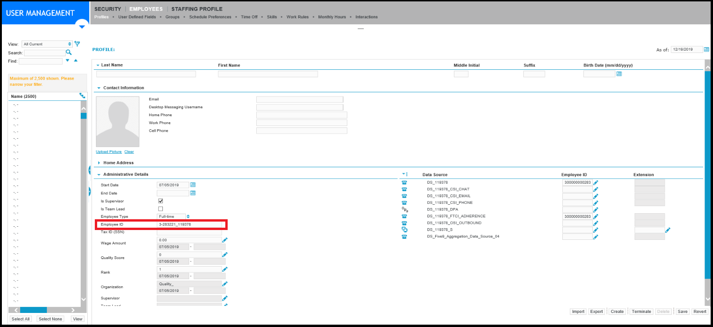This screenshot has height=327, width=713.
Task: Click the DPA icon beside DS_119378_DPA
Action: [x=405, y=210]
